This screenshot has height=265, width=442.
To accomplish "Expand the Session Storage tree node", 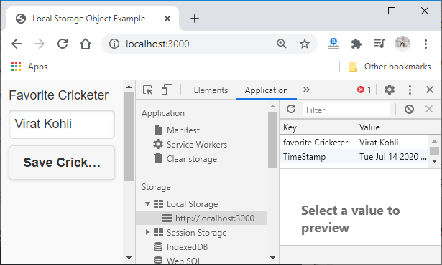I will [x=147, y=232].
